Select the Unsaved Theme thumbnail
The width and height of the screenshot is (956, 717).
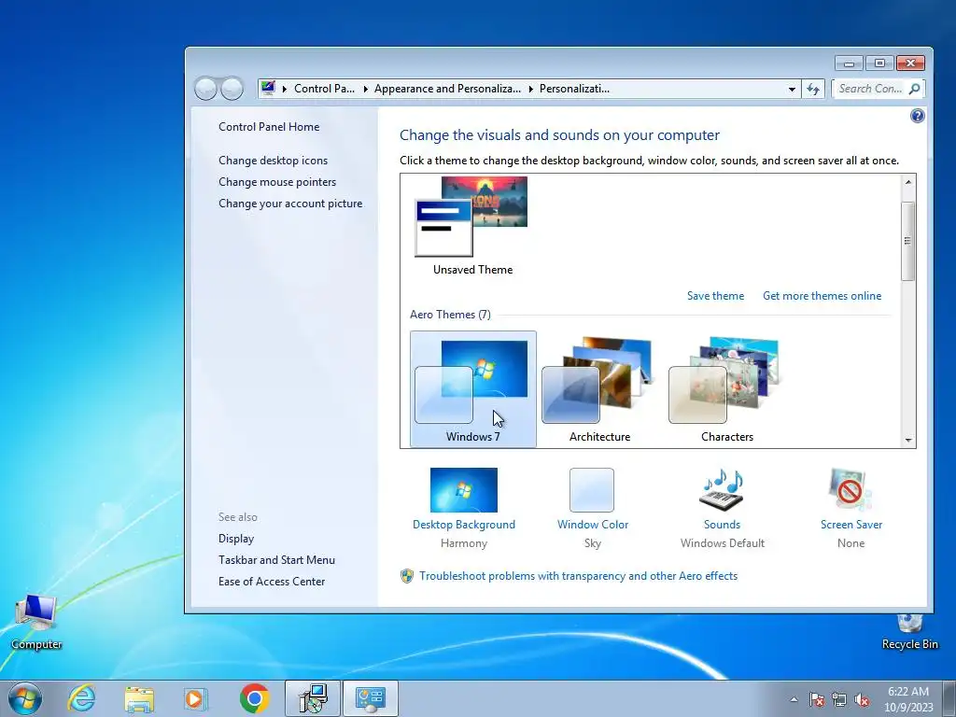472,226
